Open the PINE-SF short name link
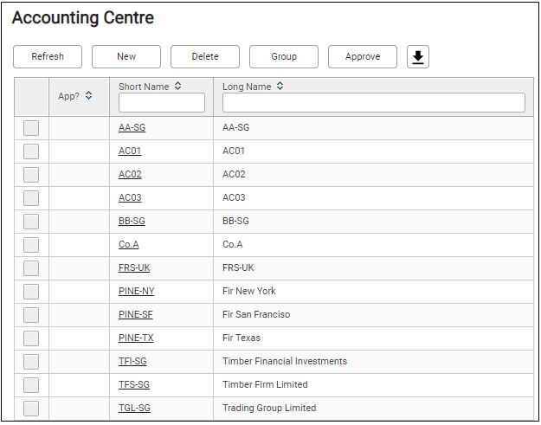The width and height of the screenshot is (541, 425). 135,315
